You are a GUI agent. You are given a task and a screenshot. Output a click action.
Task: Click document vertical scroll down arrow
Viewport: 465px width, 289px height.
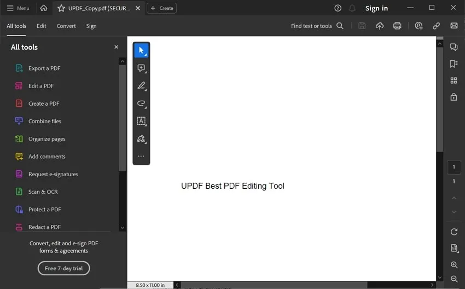point(440,278)
